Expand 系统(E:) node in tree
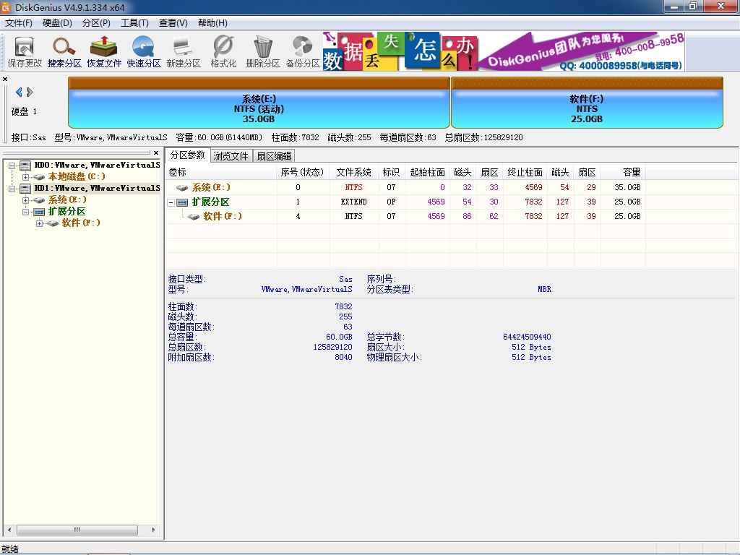Viewport: 740px width, 555px height. pos(26,200)
